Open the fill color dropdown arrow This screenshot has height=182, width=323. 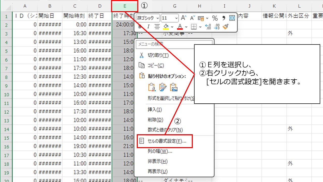click(172, 27)
